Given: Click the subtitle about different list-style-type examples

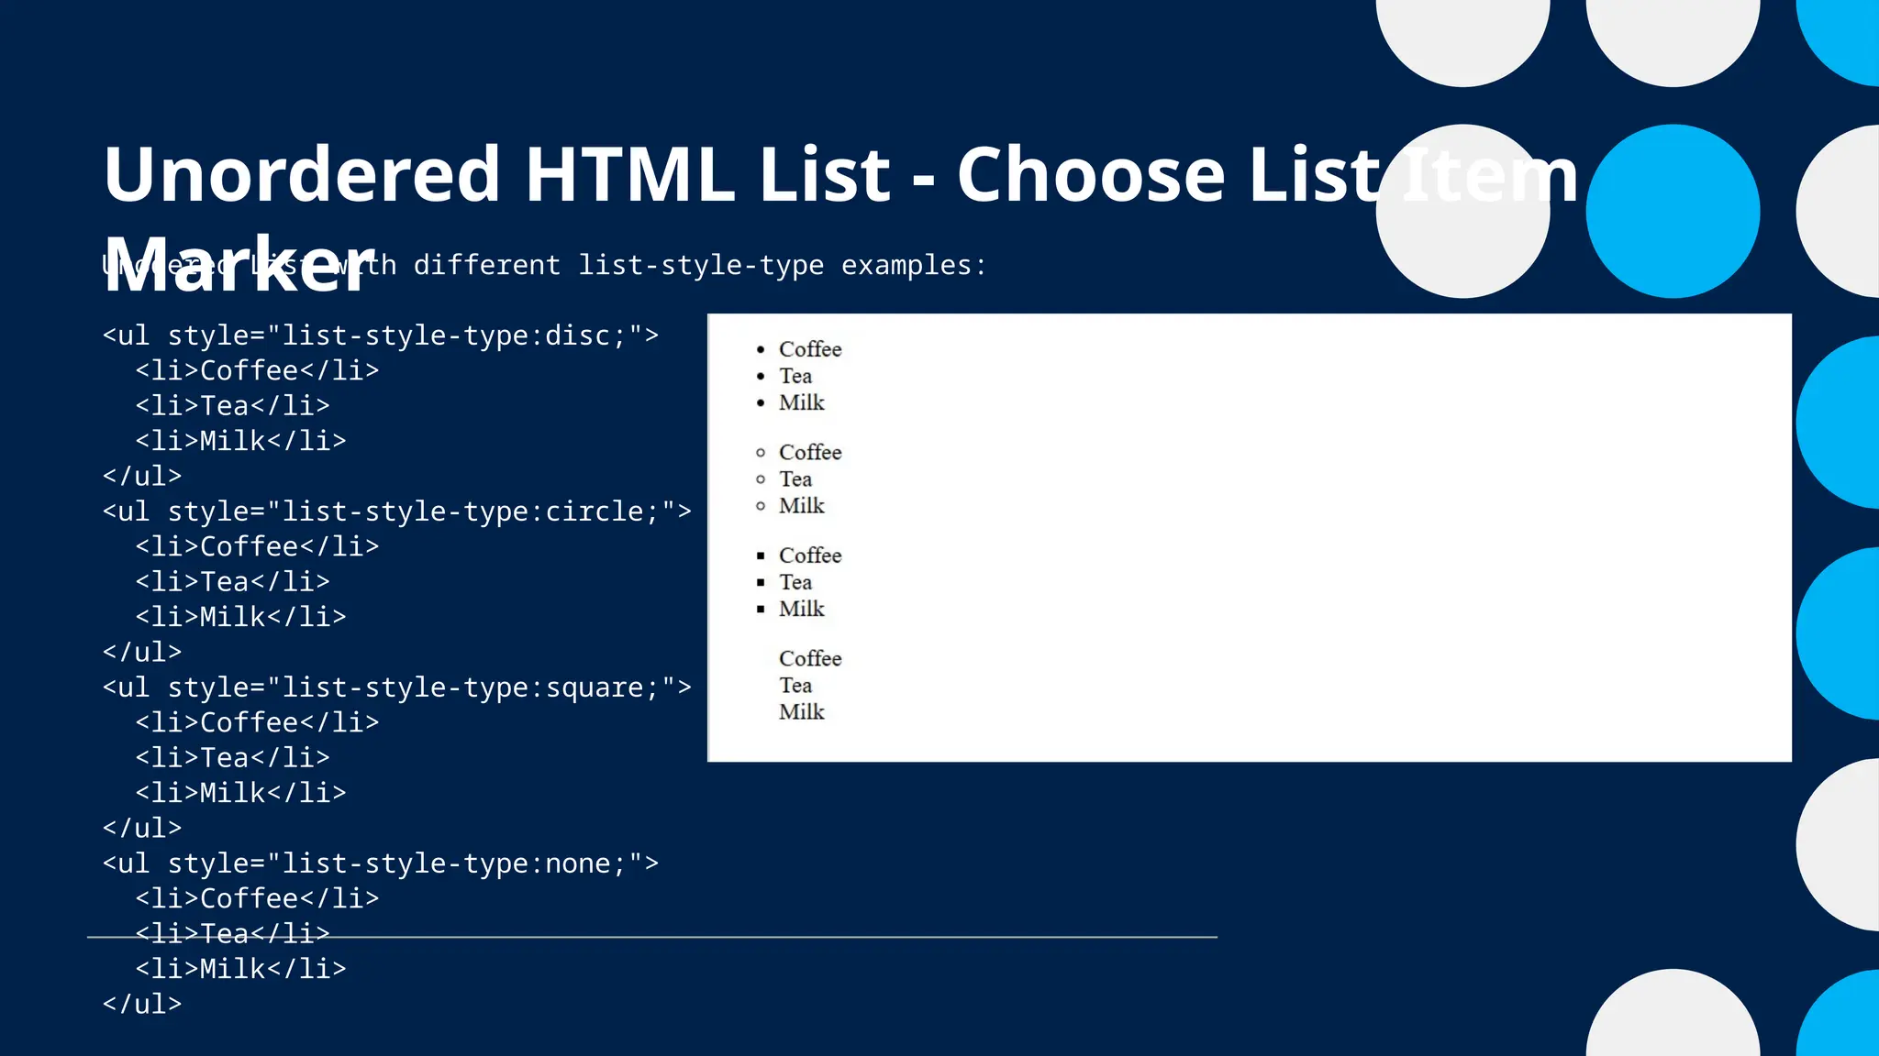Looking at the screenshot, I should [545, 266].
